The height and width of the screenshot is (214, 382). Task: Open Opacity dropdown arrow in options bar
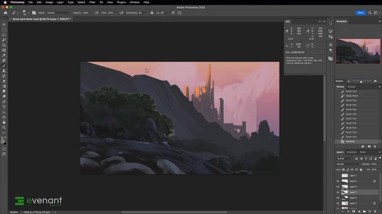click(x=91, y=13)
